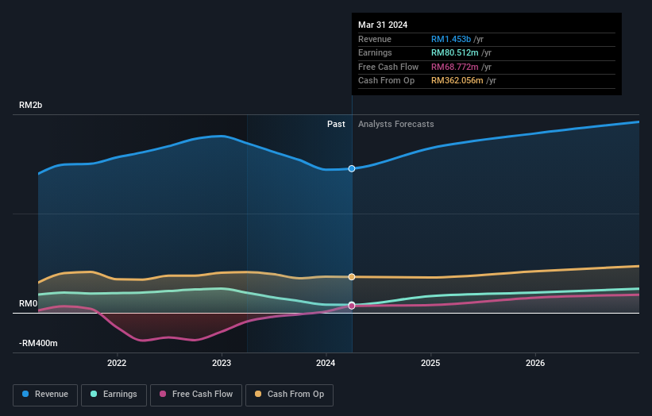The image size is (652, 416).
Task: Click the Mar 31 2024 tooltip date
Action: click(383, 25)
